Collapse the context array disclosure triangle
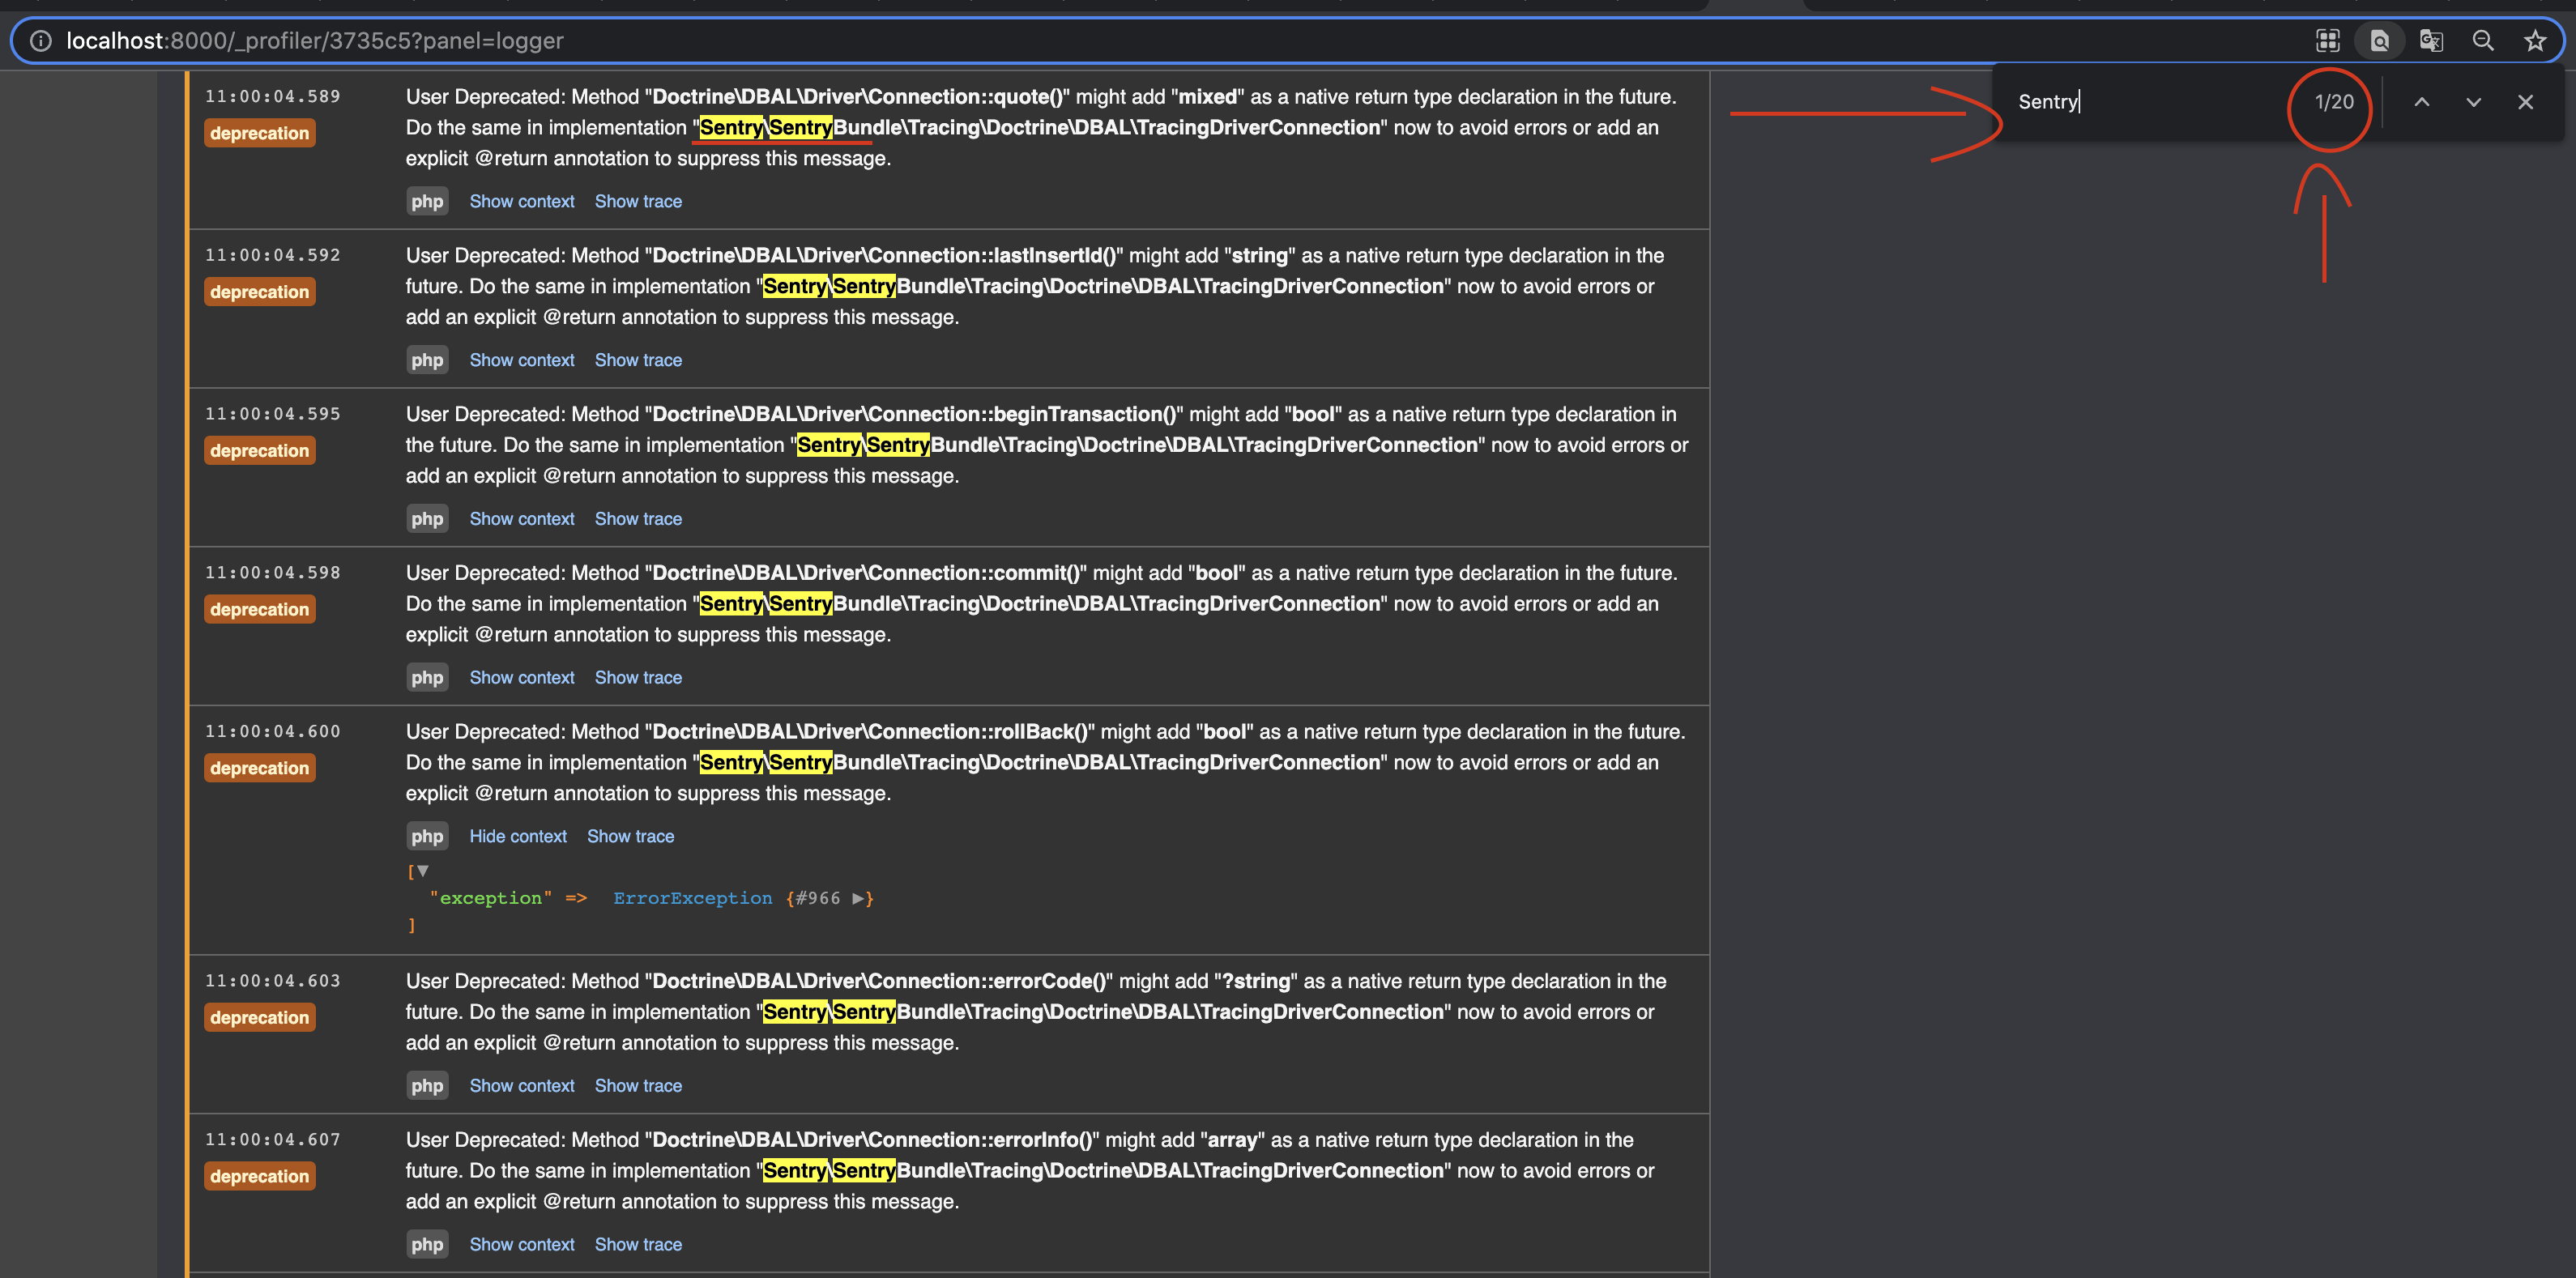The image size is (2576, 1278). tap(423, 871)
